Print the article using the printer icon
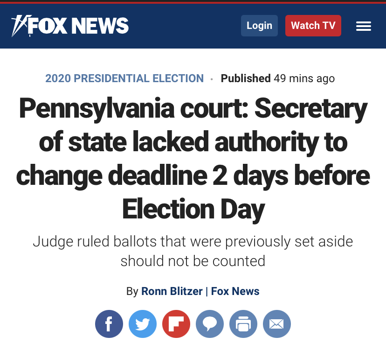This screenshot has width=386, height=351. [x=243, y=323]
